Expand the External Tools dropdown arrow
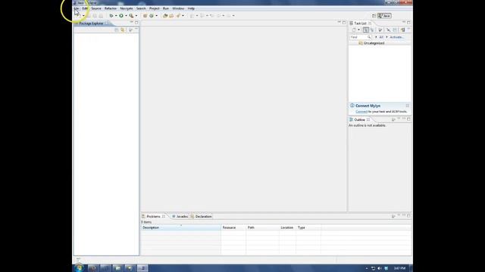 click(136, 16)
